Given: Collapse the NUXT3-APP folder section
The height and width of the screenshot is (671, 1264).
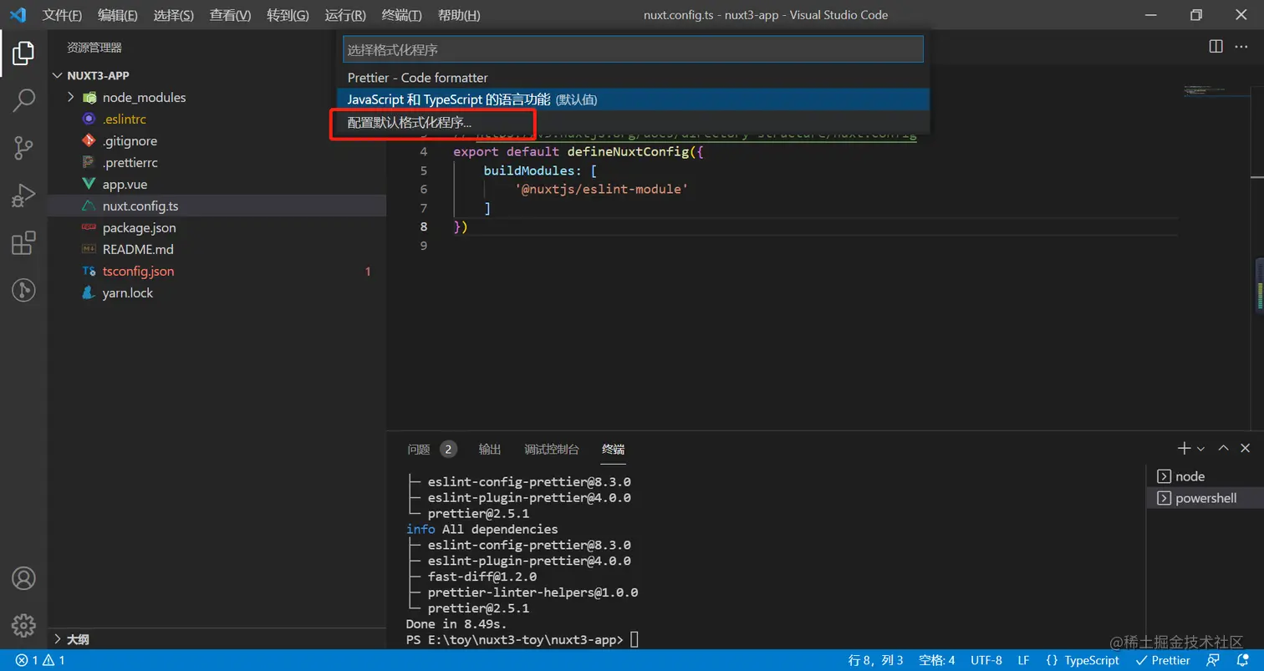Looking at the screenshot, I should pos(217,75).
